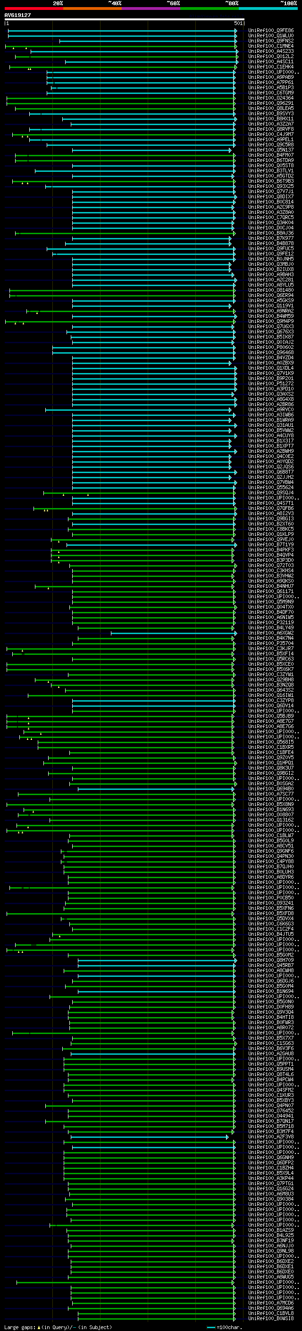Select the UniRef100_B6TDA9 label

[271, 160]
